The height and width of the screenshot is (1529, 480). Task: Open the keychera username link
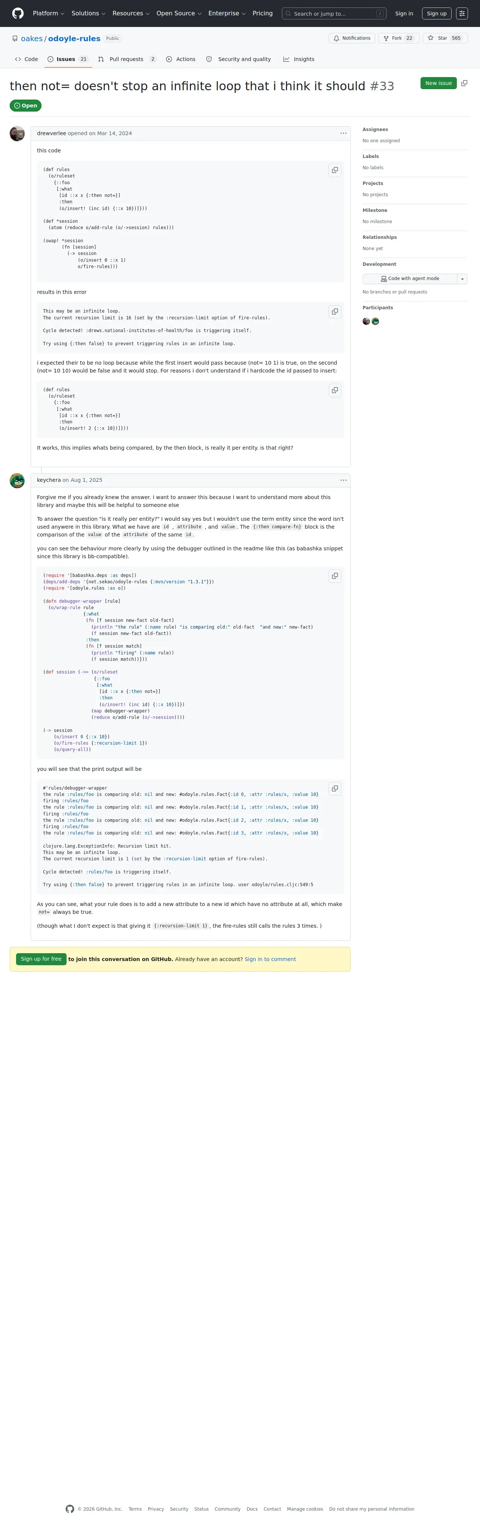point(49,480)
